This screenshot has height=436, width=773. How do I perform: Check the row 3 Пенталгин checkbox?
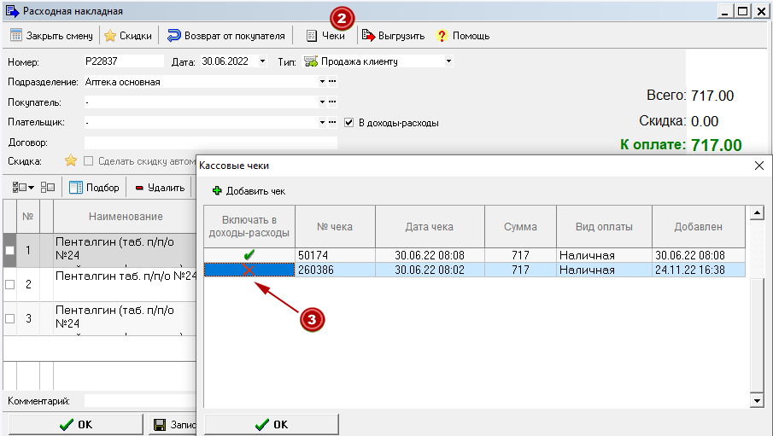pyautogui.click(x=10, y=318)
